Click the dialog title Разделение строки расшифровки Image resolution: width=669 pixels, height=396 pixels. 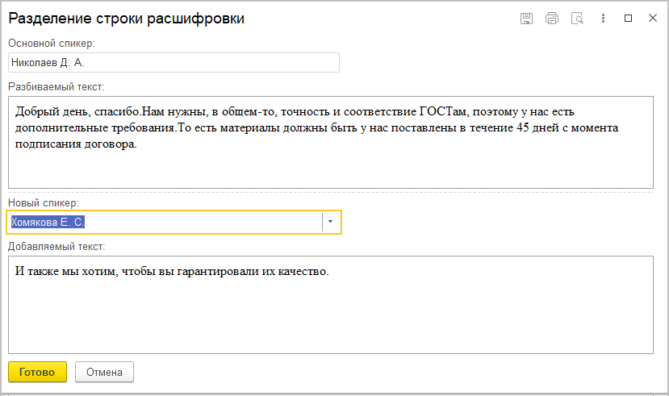pos(126,18)
